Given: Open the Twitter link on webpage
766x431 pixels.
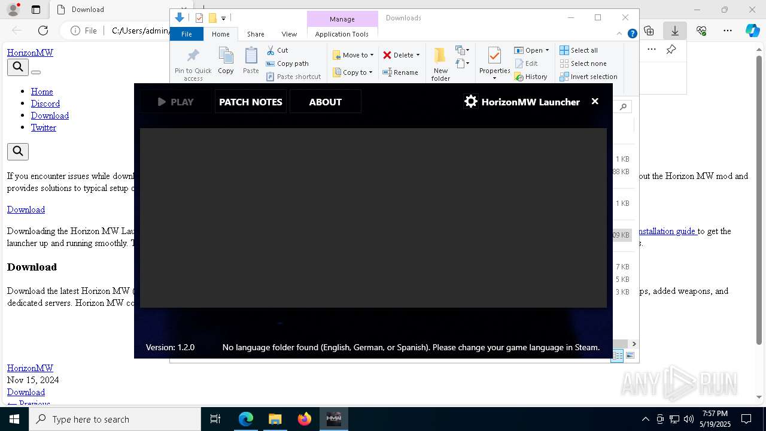Looking at the screenshot, I should [44, 128].
